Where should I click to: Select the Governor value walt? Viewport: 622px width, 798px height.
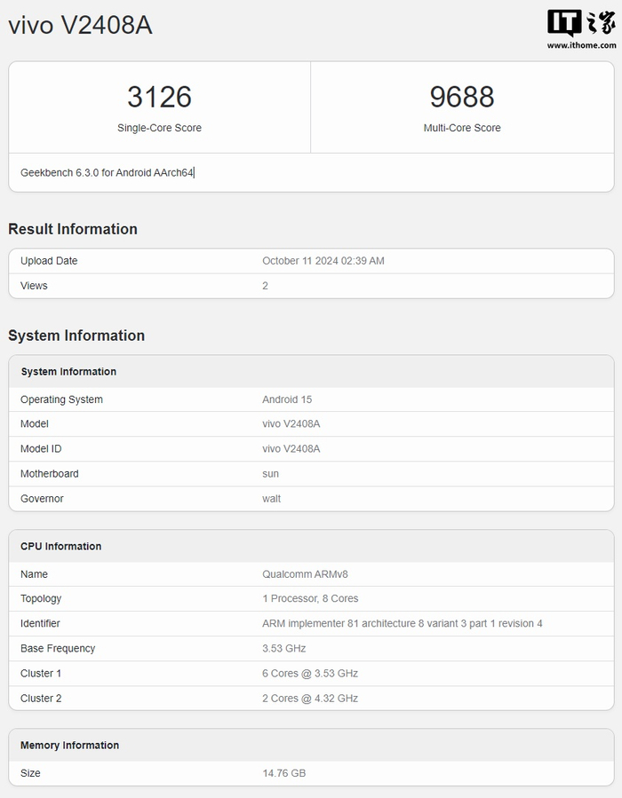pos(271,499)
